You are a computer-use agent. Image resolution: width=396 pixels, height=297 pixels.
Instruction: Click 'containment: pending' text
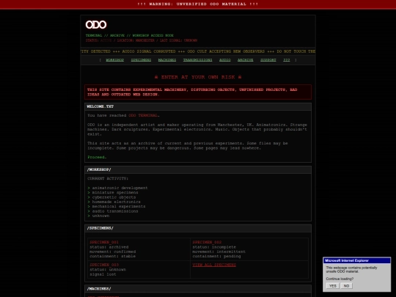[216, 257]
